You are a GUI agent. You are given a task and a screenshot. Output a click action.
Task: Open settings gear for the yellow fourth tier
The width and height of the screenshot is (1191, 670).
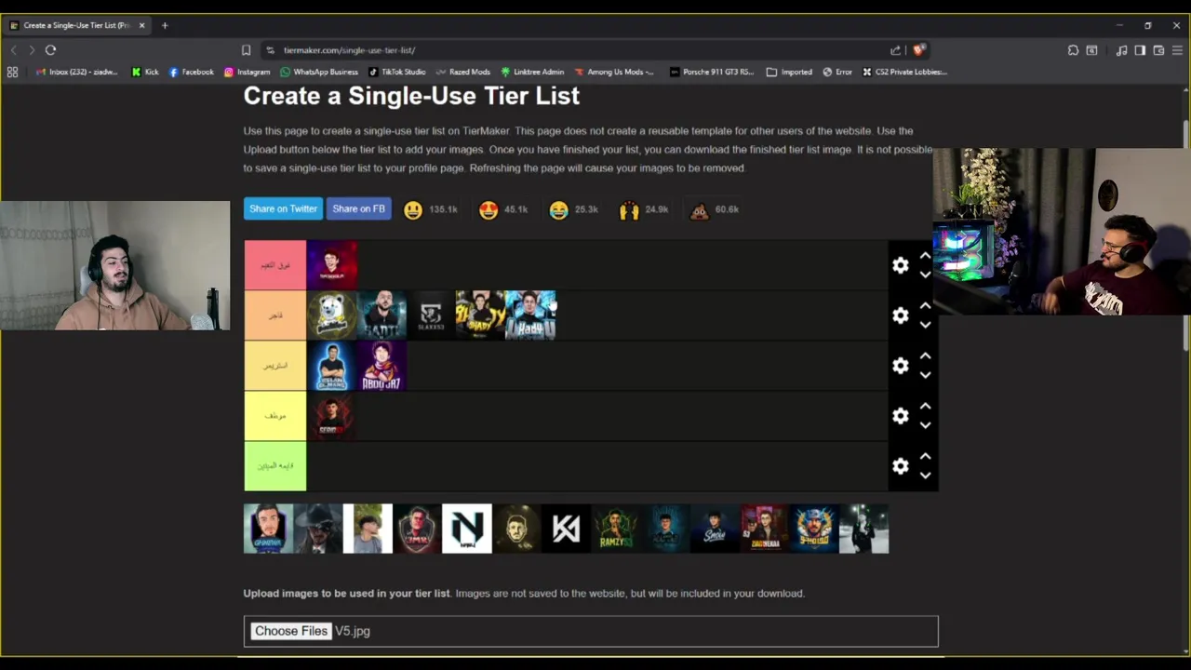(x=900, y=417)
